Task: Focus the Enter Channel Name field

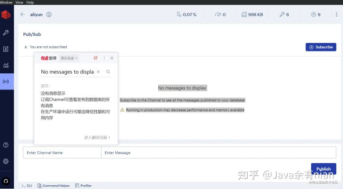Action: [x=62, y=152]
